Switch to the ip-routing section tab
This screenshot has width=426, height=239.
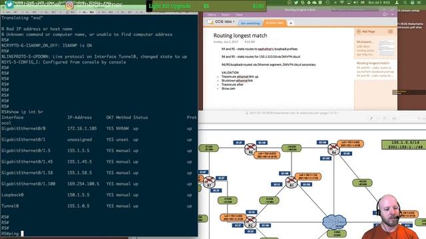click(x=274, y=23)
